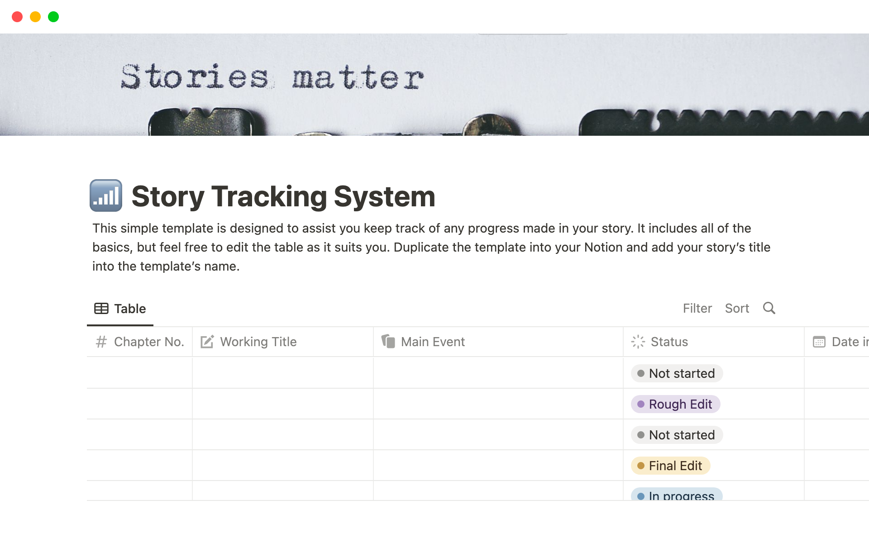This screenshot has width=869, height=543.
Task: Open the database search magnifier
Action: (769, 308)
